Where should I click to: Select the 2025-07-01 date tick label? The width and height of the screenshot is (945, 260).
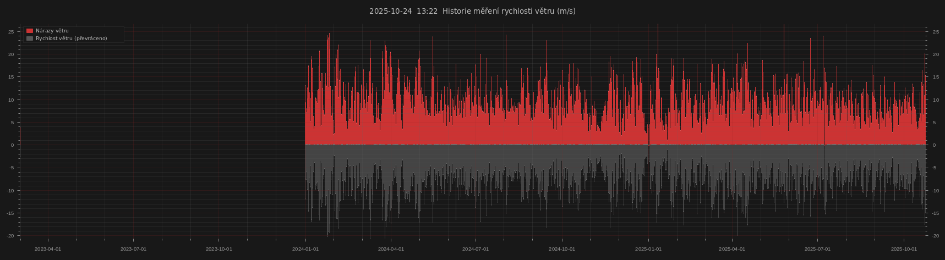(x=818, y=249)
